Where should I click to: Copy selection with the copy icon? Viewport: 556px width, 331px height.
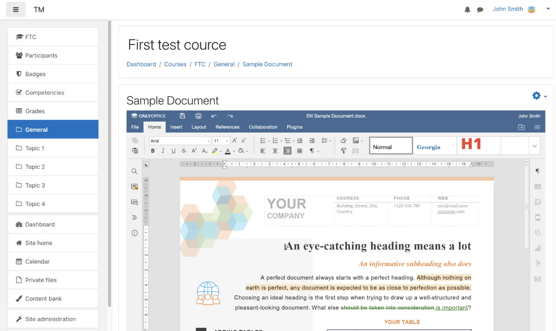135,141
